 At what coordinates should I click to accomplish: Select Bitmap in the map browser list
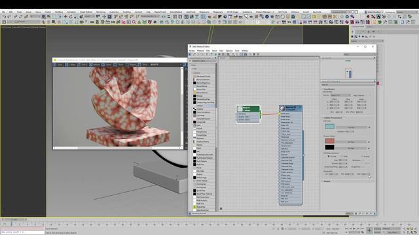pos(204,96)
